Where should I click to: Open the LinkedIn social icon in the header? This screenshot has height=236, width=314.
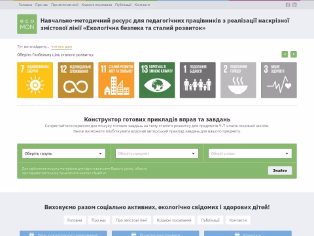(294, 5)
